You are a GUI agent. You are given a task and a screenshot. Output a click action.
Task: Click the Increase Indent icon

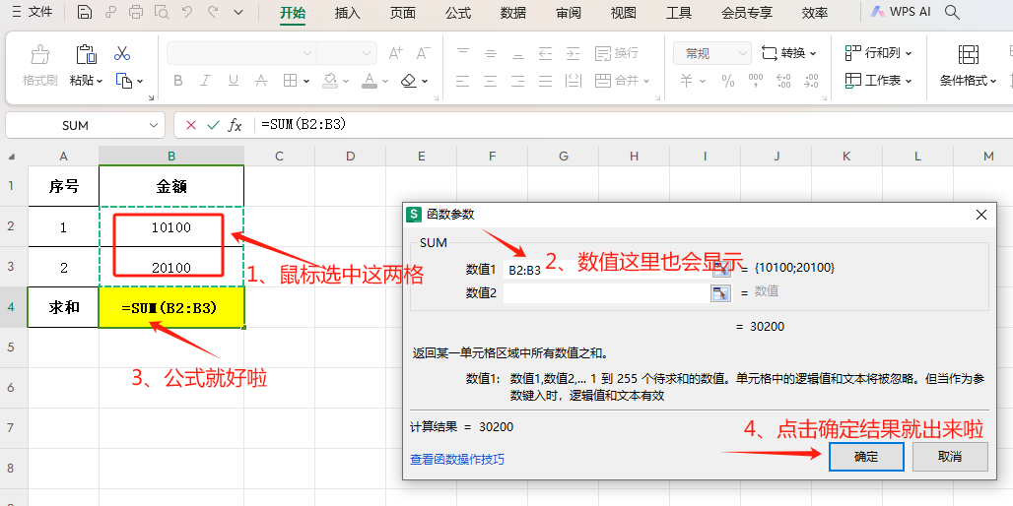pyautogui.click(x=574, y=53)
